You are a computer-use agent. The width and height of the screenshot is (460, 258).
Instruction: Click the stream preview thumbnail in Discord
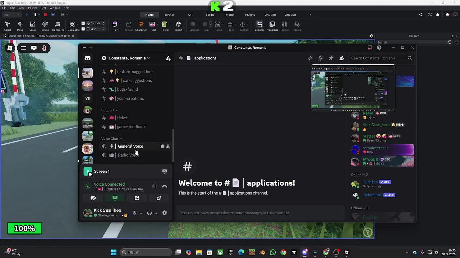(x=353, y=88)
